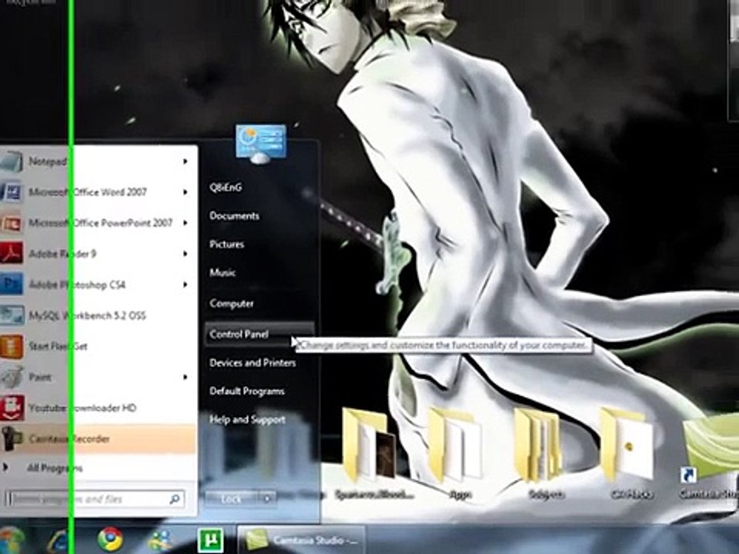Click the Search programs and files box

click(x=95, y=499)
